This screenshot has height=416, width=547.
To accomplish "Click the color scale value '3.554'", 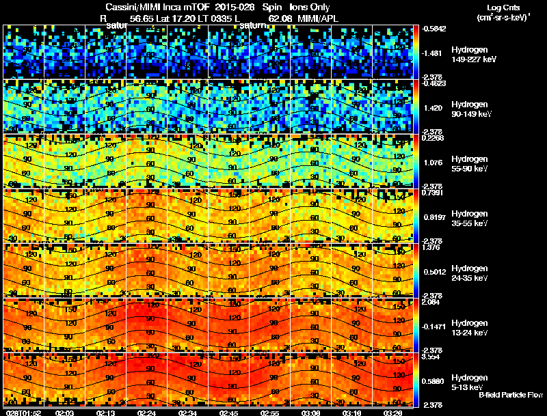I will click(431, 357).
